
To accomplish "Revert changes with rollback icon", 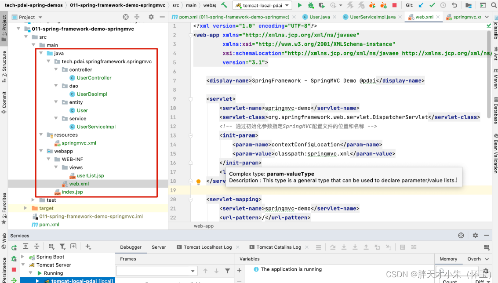I will [454, 5].
